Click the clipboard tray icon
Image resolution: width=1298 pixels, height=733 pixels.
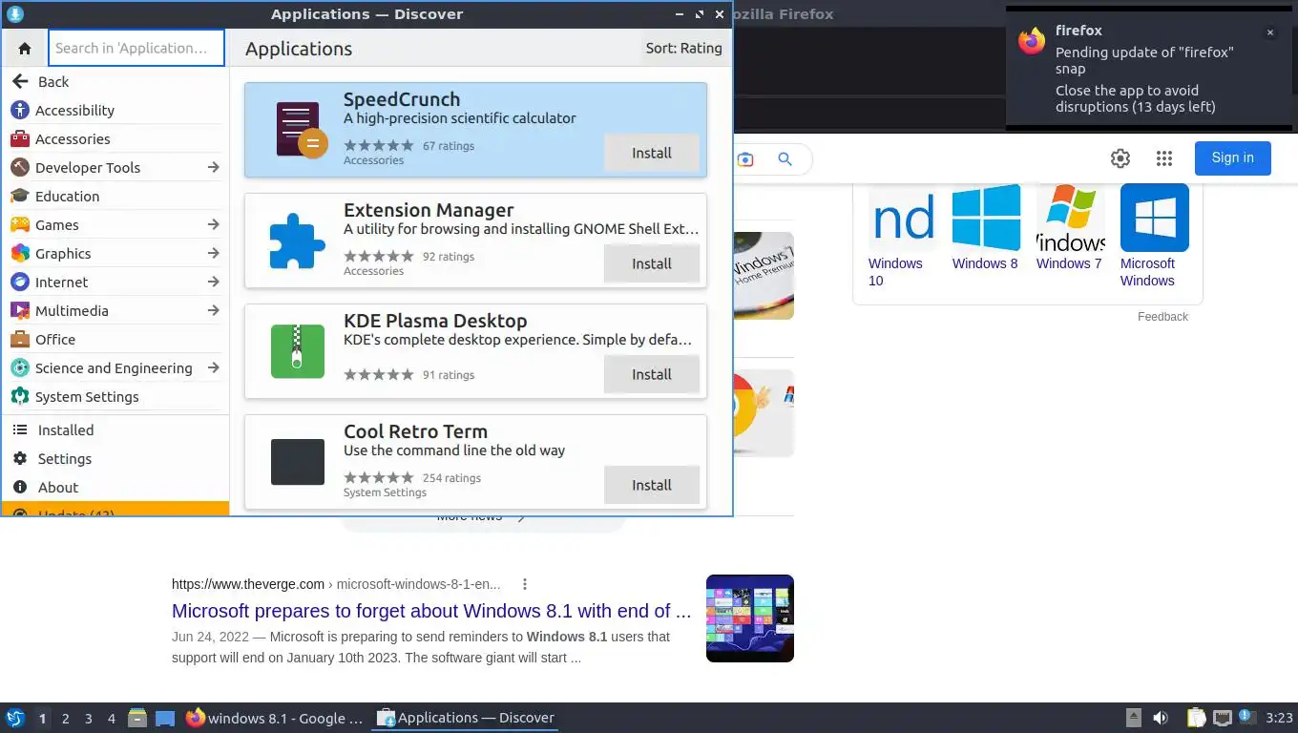click(1196, 718)
